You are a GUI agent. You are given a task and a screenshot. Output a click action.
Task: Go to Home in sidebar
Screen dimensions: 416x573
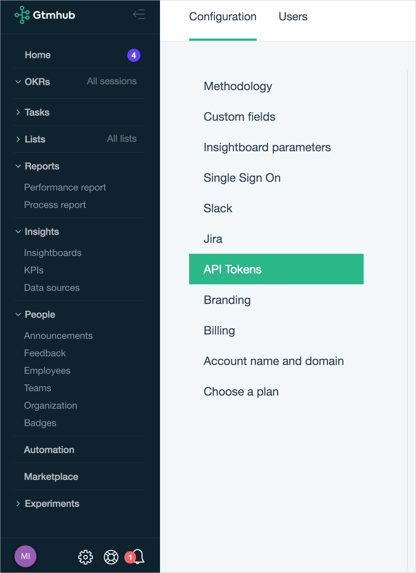point(38,55)
